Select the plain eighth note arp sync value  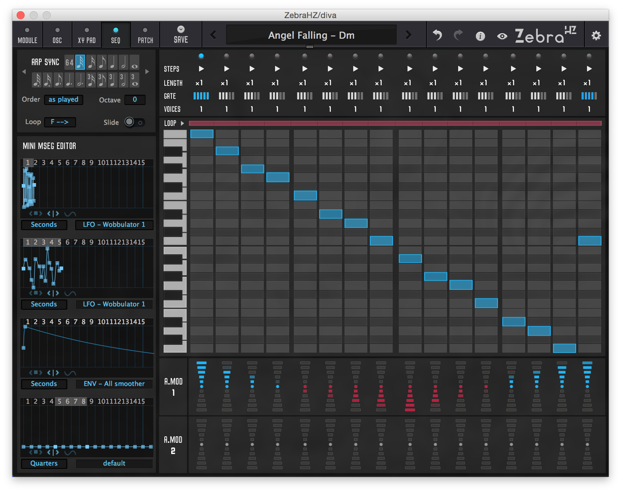coord(102,62)
